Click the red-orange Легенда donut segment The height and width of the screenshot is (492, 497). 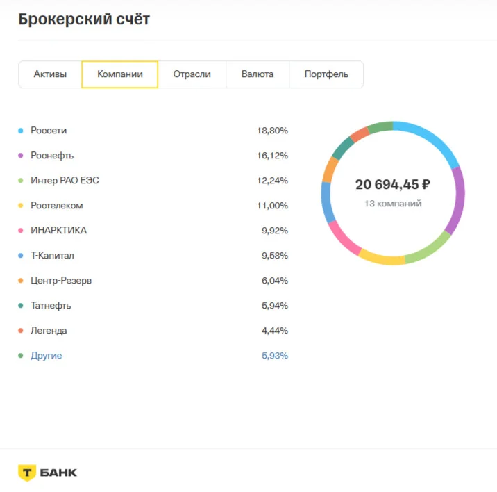pyautogui.click(x=360, y=134)
